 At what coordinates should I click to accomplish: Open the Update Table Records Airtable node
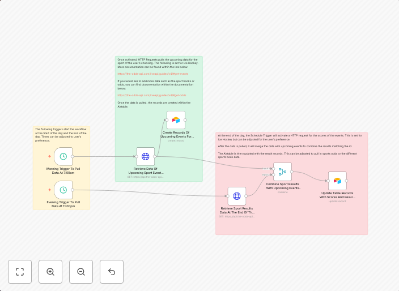coord(337,181)
